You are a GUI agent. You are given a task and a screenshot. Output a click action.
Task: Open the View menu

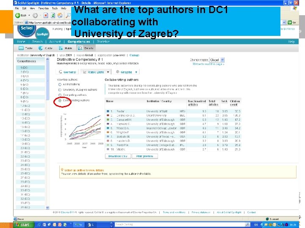point(32,8)
